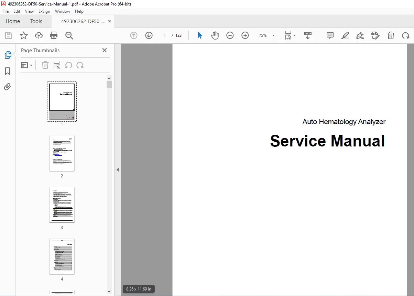414x296 pixels.
Task: Rotate thumbnail clockwise
Action: (80, 65)
